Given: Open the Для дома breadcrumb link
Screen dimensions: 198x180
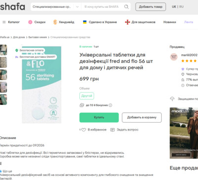Looking at the screenshot, I should [x=19, y=37].
